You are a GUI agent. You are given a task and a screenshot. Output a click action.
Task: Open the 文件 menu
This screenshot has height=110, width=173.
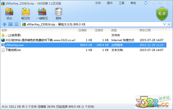[98, 3]
